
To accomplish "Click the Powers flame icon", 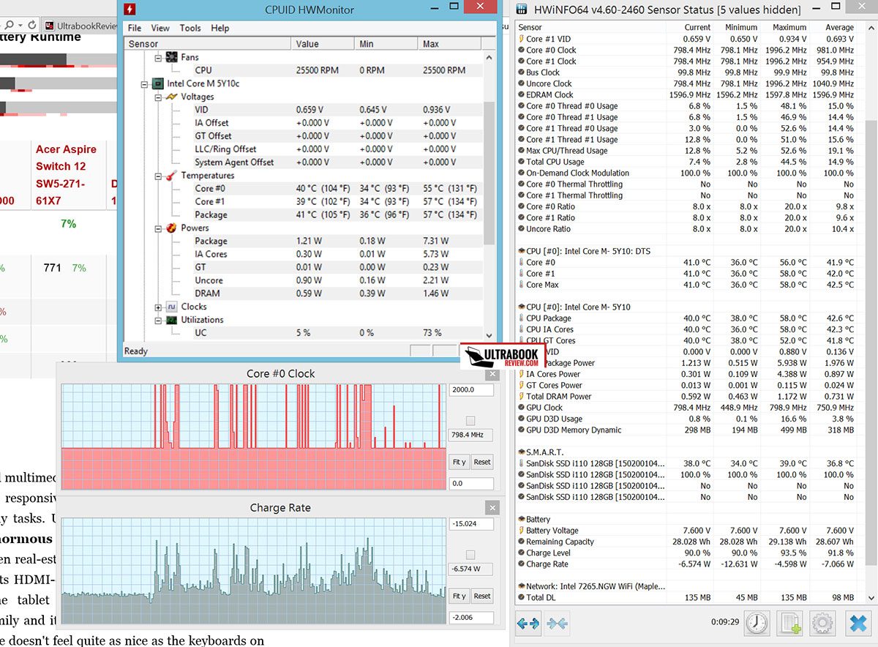I will [x=172, y=228].
